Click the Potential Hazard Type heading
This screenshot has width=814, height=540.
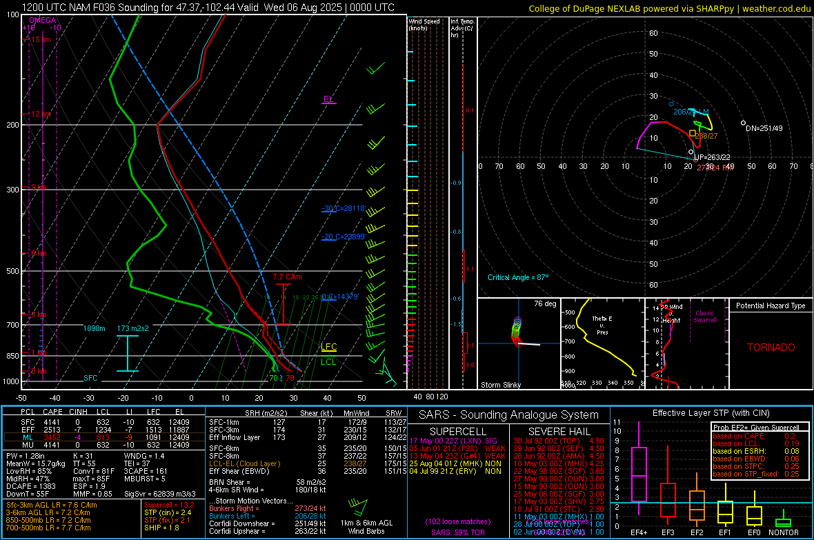click(x=771, y=306)
